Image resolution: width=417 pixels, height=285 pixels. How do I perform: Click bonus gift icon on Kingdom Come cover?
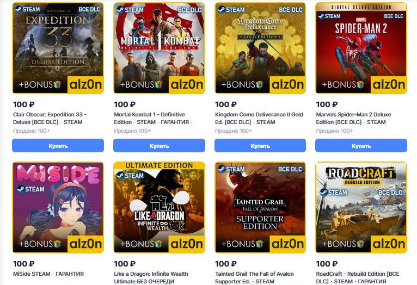pyautogui.click(x=259, y=84)
